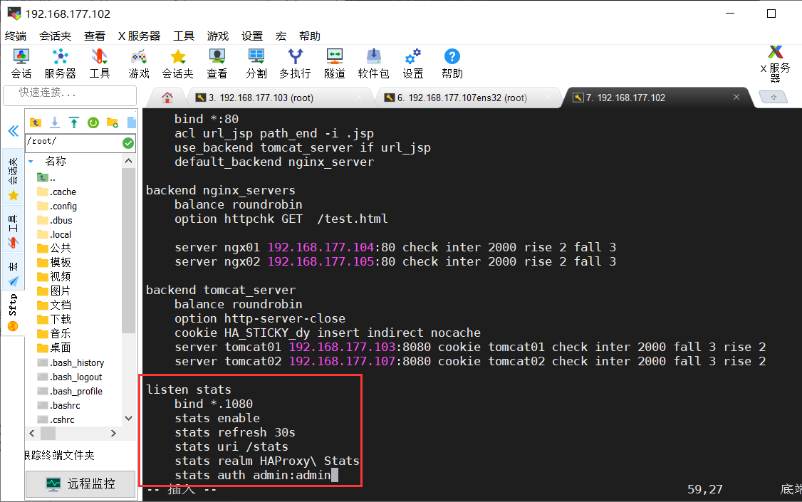The width and height of the screenshot is (802, 502).
Task: Open the 游戏 menu in menu bar
Action: (x=218, y=36)
